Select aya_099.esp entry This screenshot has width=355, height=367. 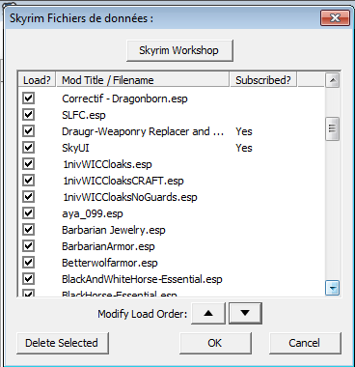(x=93, y=213)
